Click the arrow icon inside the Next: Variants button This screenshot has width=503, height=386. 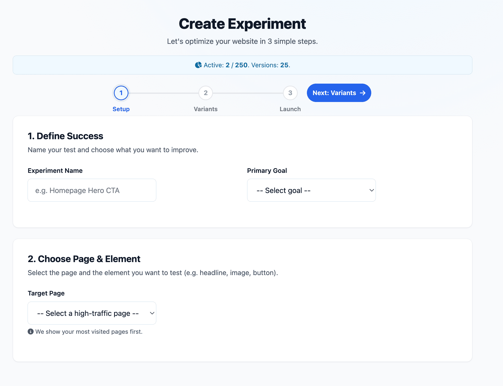pyautogui.click(x=363, y=93)
